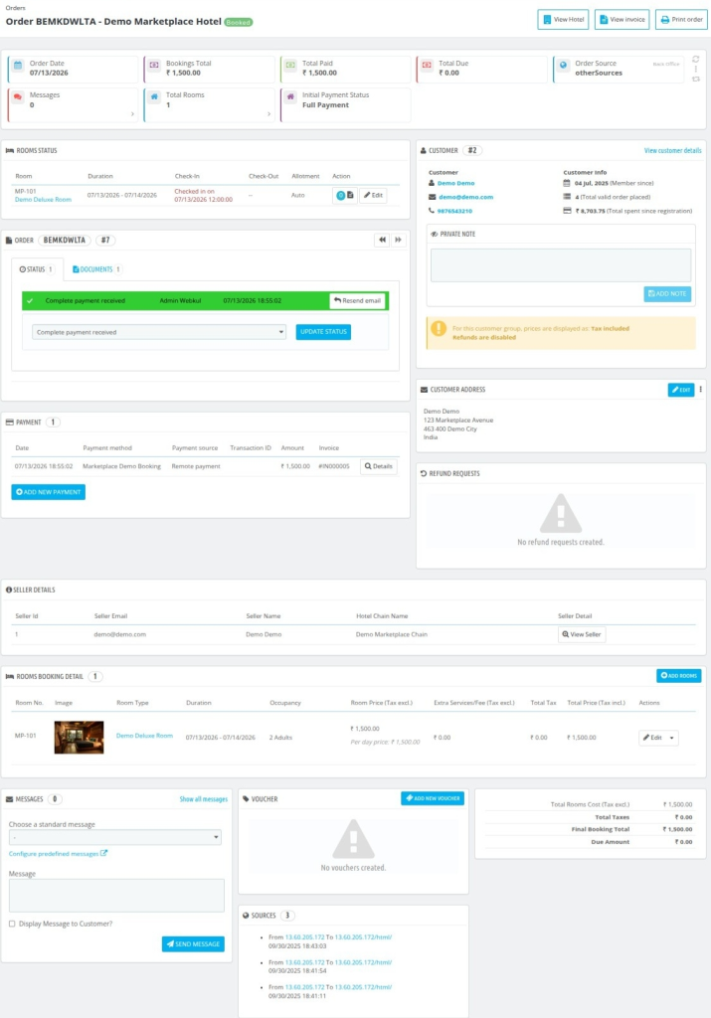Screen dimensions: 711x1018
Task: Enable Display Message to Customer checkbox
Action: (x=12, y=924)
